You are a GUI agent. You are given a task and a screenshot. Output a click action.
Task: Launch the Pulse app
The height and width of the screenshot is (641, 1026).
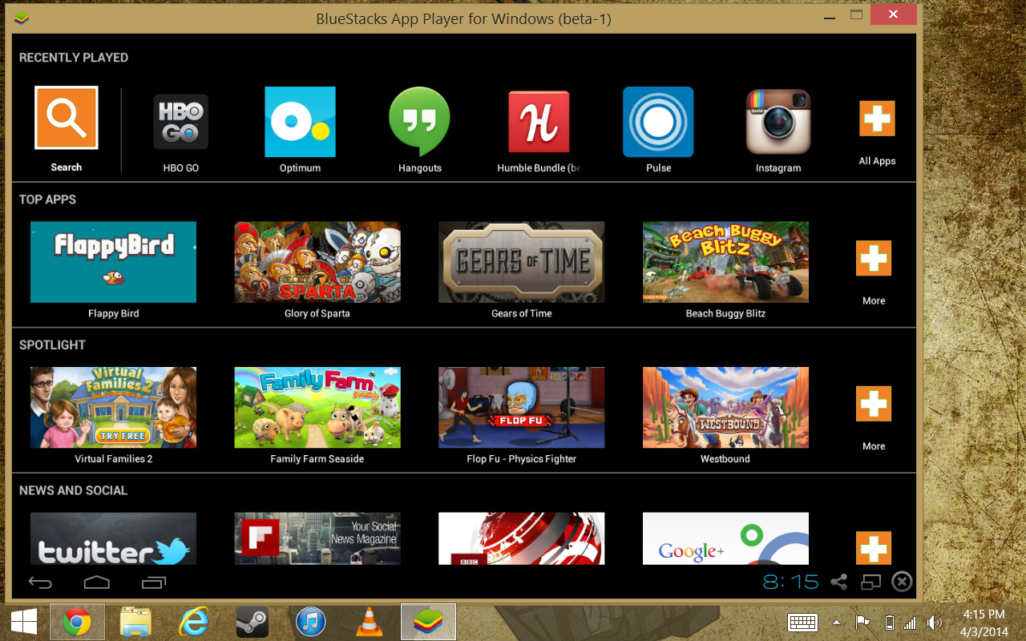658,122
